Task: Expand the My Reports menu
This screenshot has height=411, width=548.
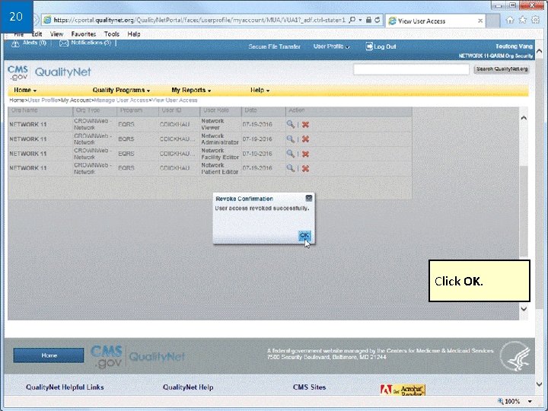Action: click(191, 90)
